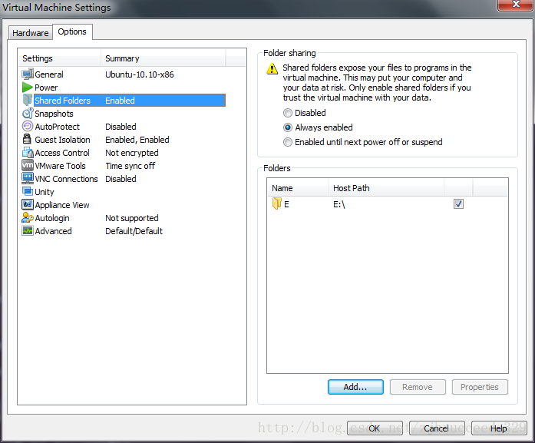Select the Snapshots entry
The height and width of the screenshot is (443, 535).
(x=123, y=114)
